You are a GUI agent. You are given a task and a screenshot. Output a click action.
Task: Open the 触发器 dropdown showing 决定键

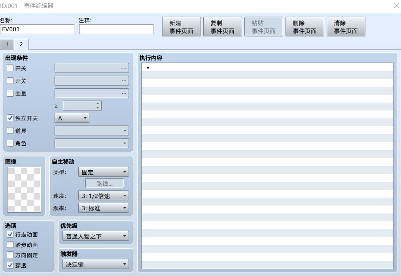click(96, 264)
